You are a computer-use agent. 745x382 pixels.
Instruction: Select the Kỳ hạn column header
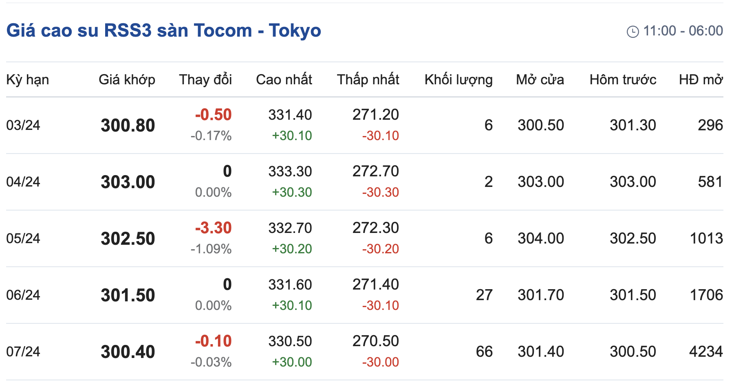point(27,80)
